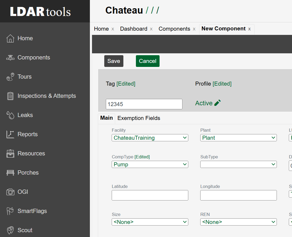292x237 pixels.
Task: Open the Exemption Fields sub-tab
Action: [139, 118]
